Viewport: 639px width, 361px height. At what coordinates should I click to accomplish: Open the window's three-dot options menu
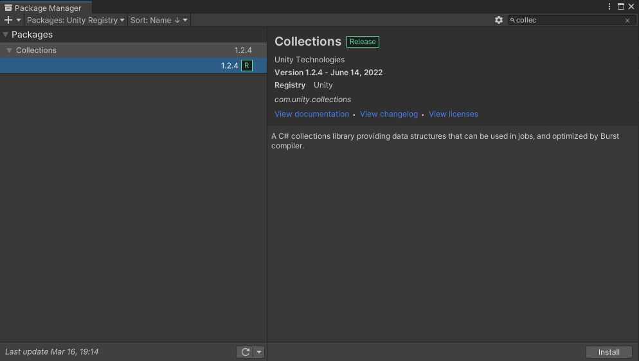(609, 6)
